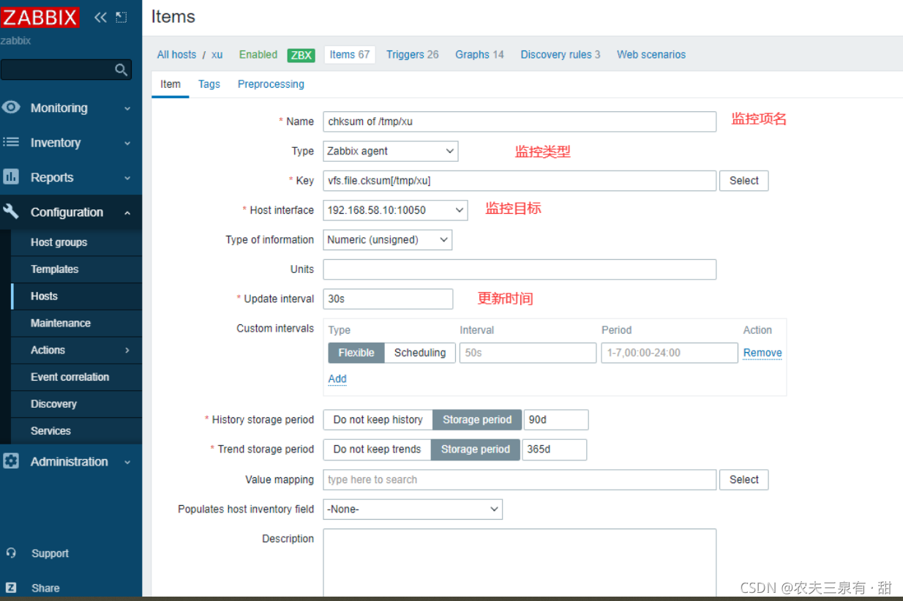Viewport: 903px width, 601px height.
Task: Click the Enabled status link
Action: click(x=258, y=55)
